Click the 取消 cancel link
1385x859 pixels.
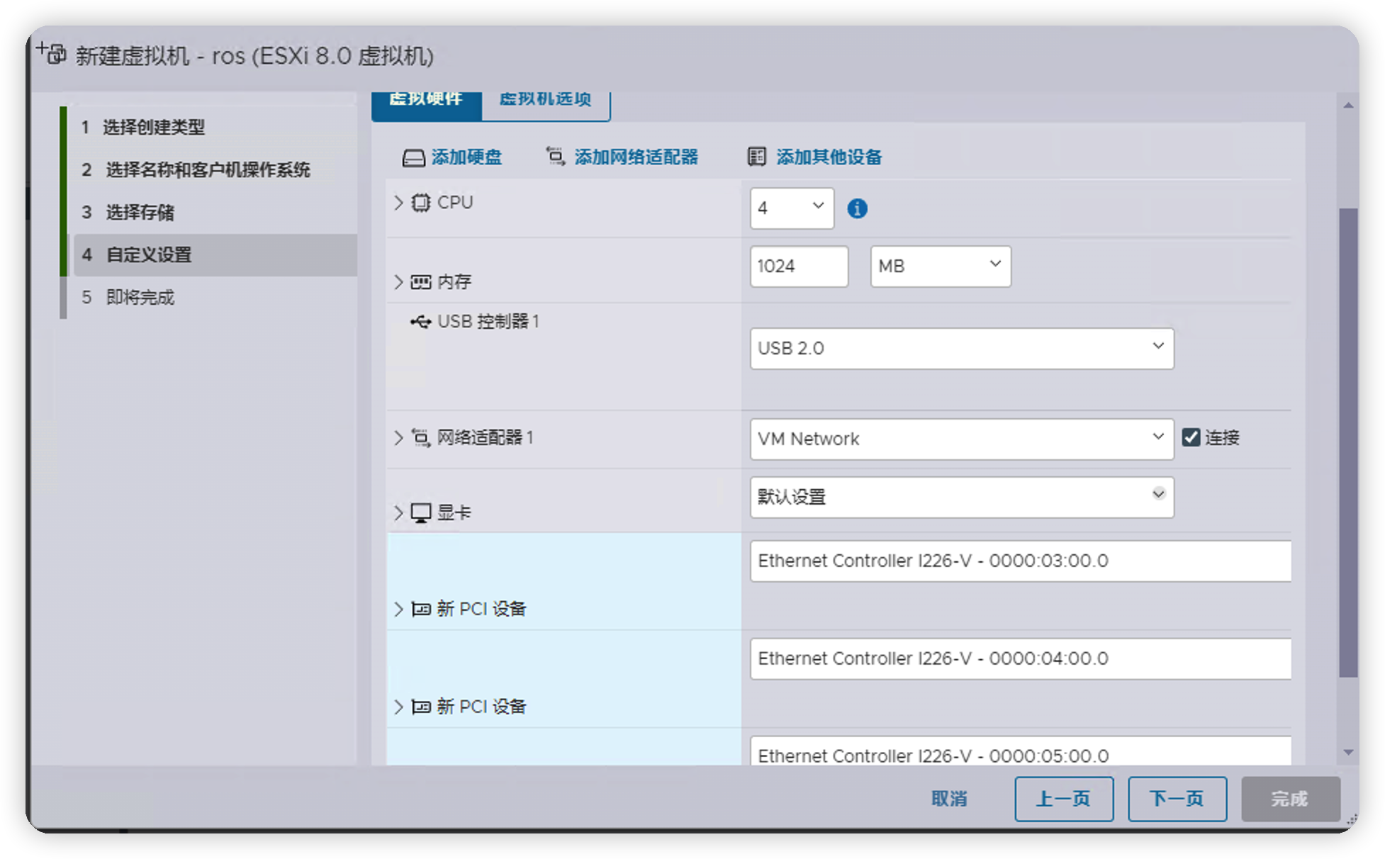tap(948, 799)
